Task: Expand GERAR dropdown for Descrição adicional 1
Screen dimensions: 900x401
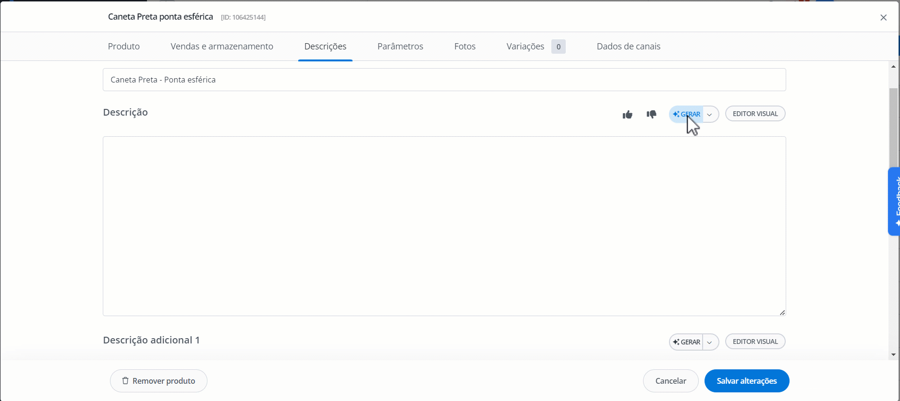Action: (710, 342)
